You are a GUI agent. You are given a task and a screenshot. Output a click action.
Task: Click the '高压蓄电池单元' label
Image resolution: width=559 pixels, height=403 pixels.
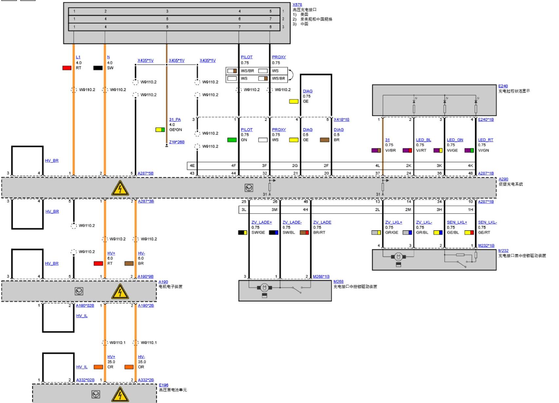[x=173, y=390]
